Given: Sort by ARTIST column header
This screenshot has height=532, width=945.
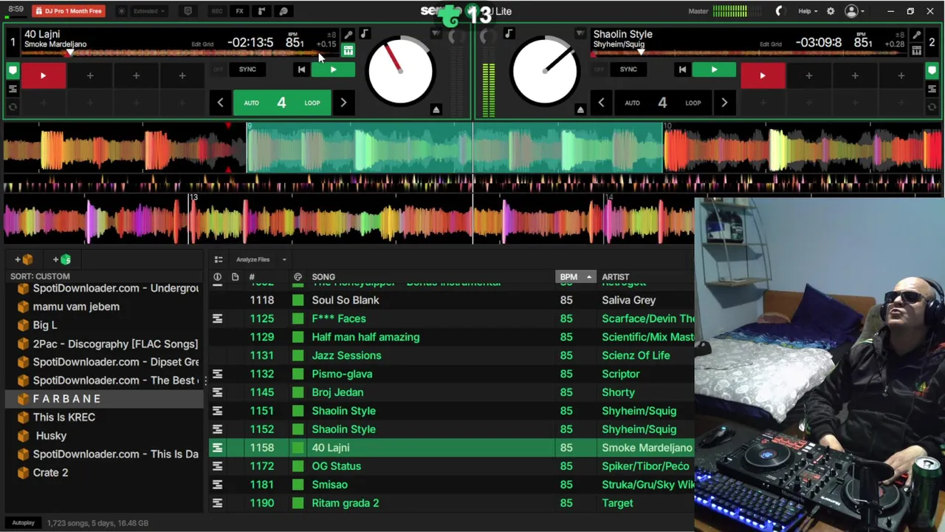Looking at the screenshot, I should [x=616, y=277].
